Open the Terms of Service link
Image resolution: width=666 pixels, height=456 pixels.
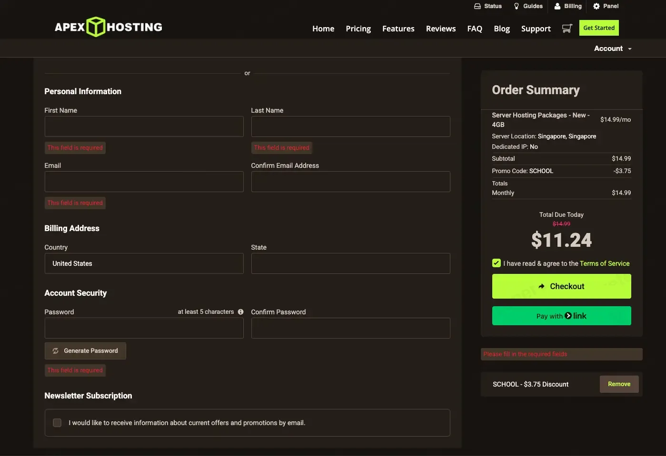(605, 263)
